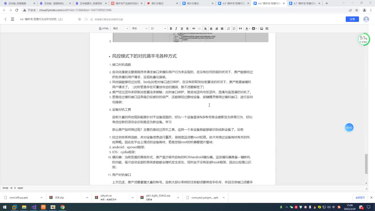Center-align text in editor toolbar
The image size is (375, 211).
pyautogui.click(x=211, y=28)
